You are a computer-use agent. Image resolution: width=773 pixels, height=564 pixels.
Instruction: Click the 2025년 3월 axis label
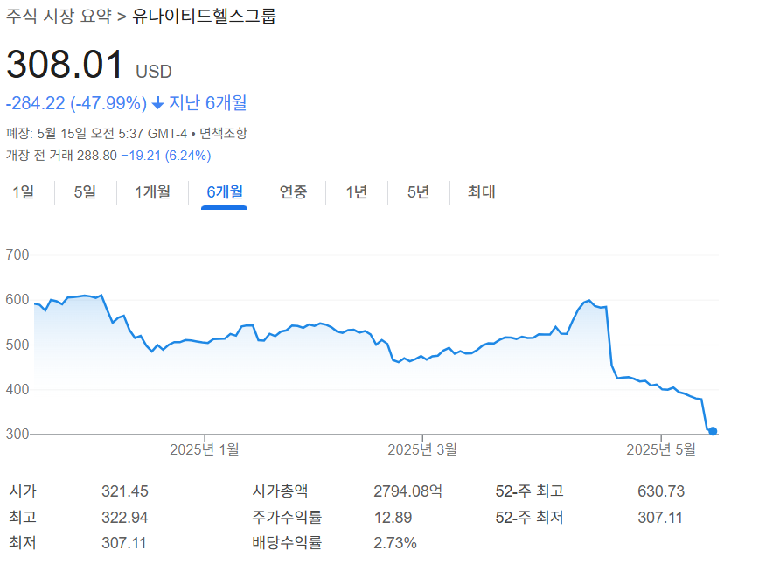point(421,449)
